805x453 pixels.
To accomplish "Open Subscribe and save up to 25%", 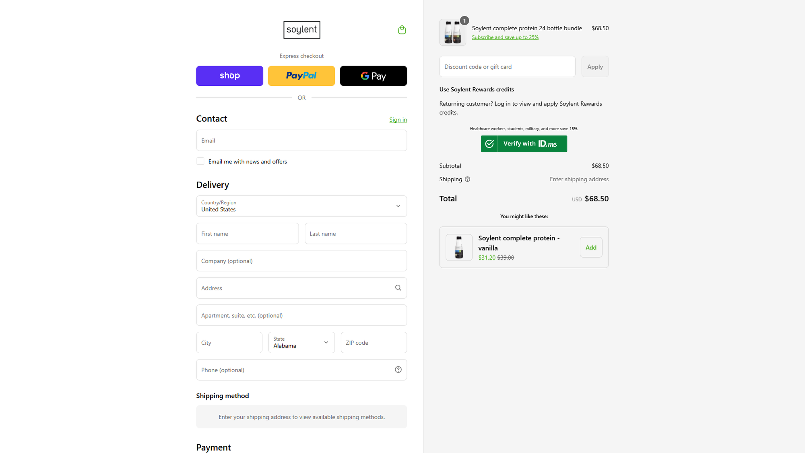I will tap(505, 37).
